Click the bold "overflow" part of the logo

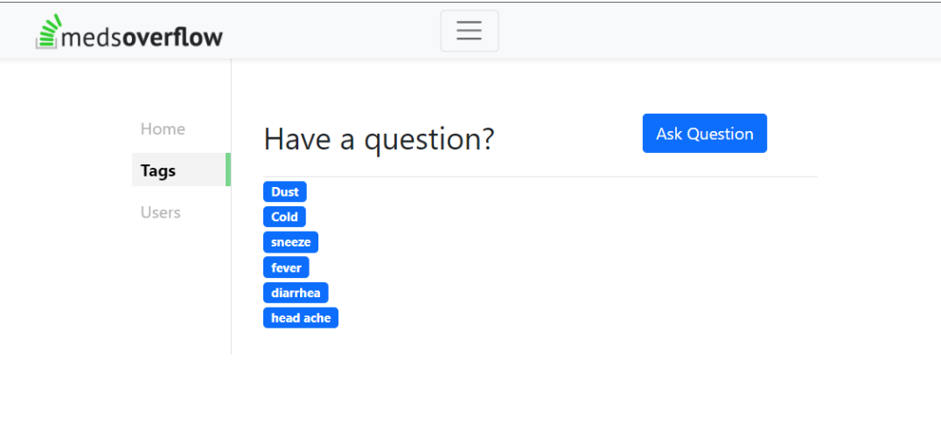(173, 38)
